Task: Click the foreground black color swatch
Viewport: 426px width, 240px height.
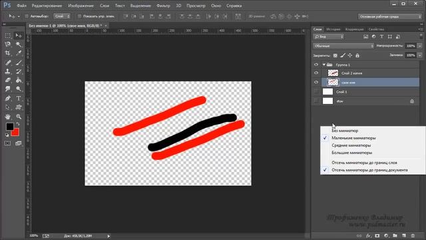Action: [x=9, y=126]
